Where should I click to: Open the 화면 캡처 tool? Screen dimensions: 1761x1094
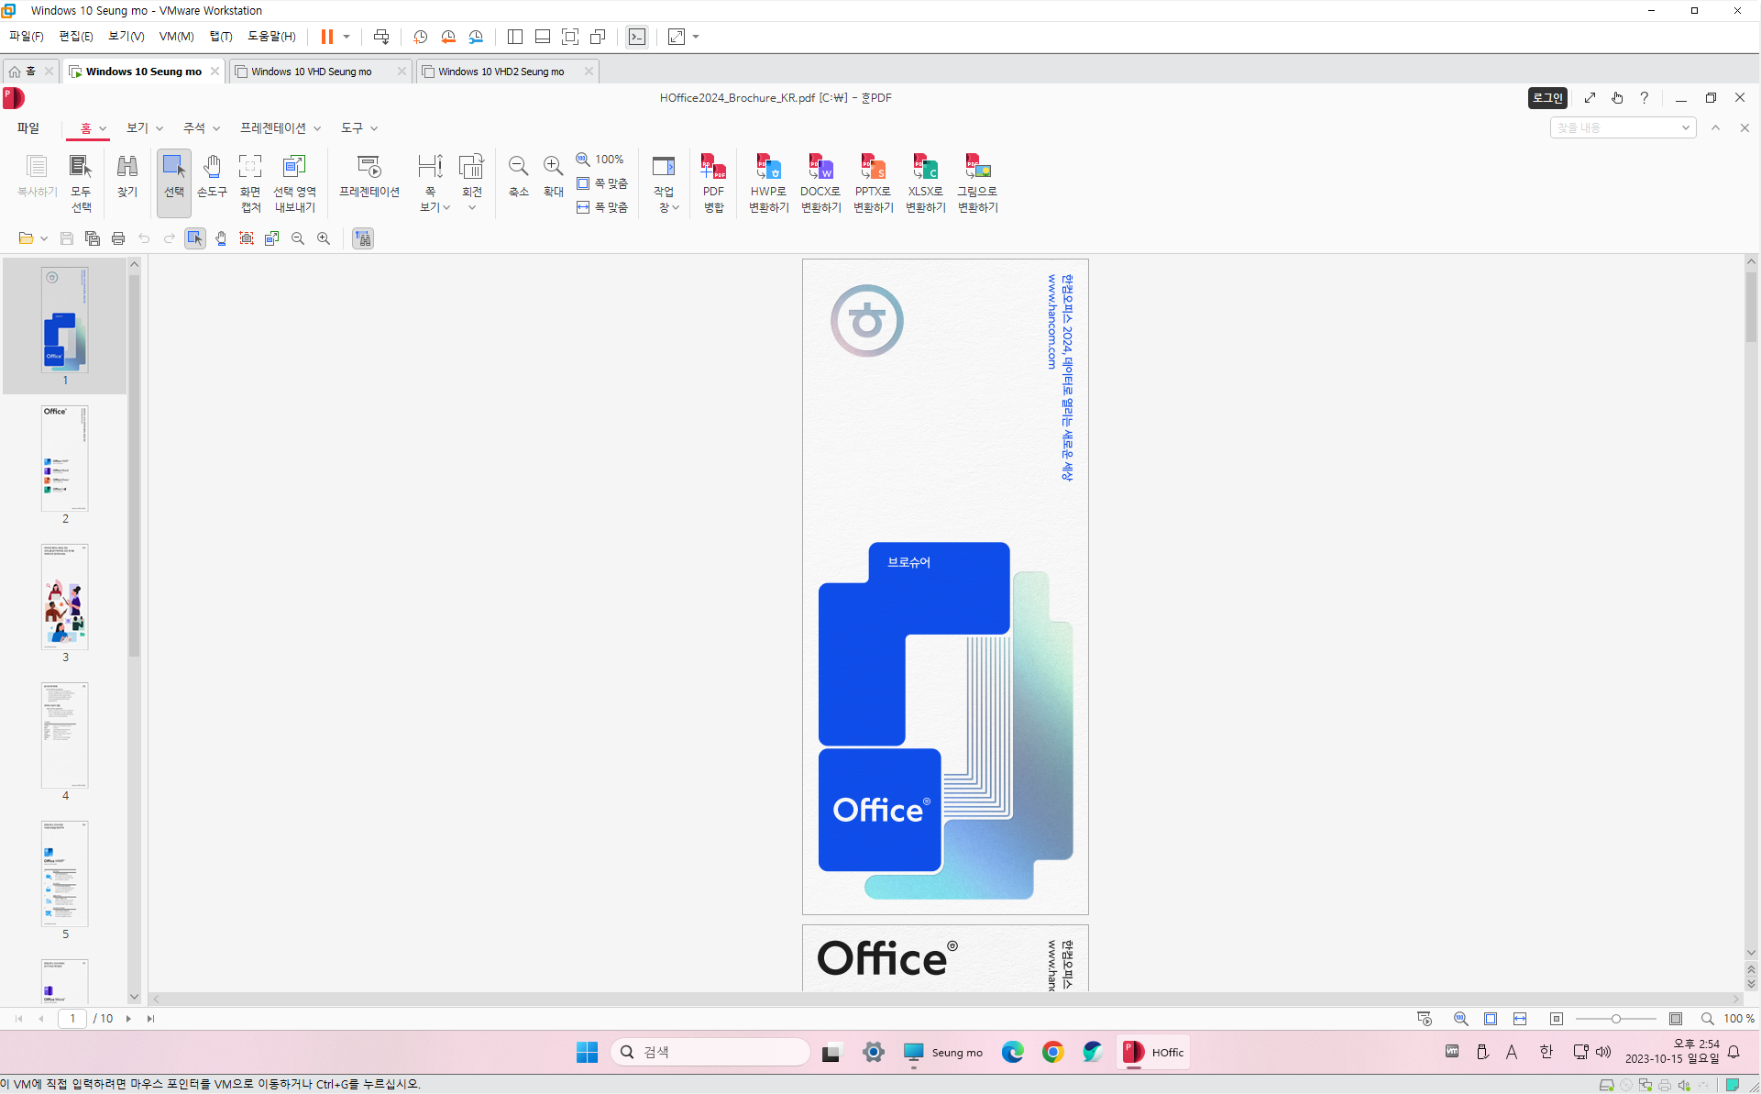click(x=250, y=182)
